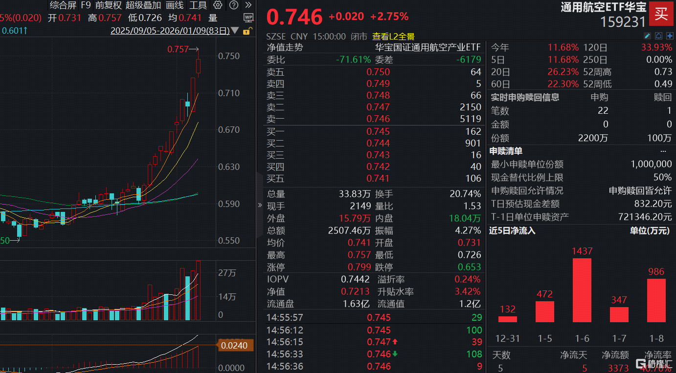Click the 卖二 volume 2150

coord(471,107)
